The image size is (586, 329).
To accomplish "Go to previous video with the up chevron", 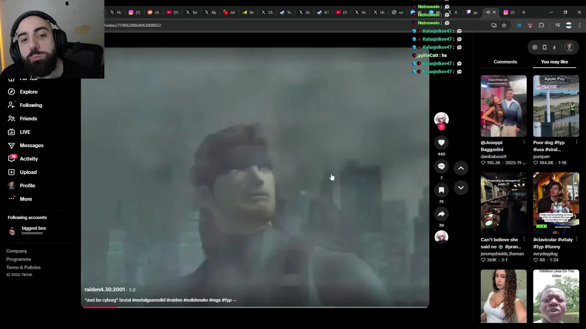I will tap(461, 168).
